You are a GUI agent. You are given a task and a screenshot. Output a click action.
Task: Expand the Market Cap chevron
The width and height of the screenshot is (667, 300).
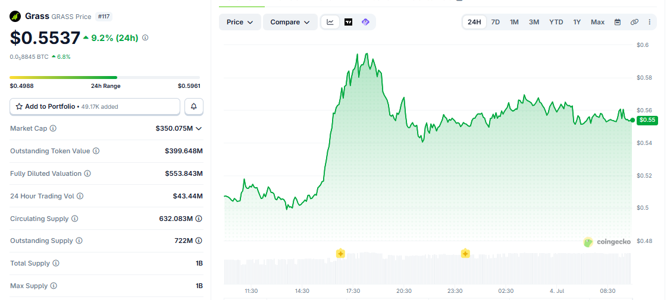[198, 128]
